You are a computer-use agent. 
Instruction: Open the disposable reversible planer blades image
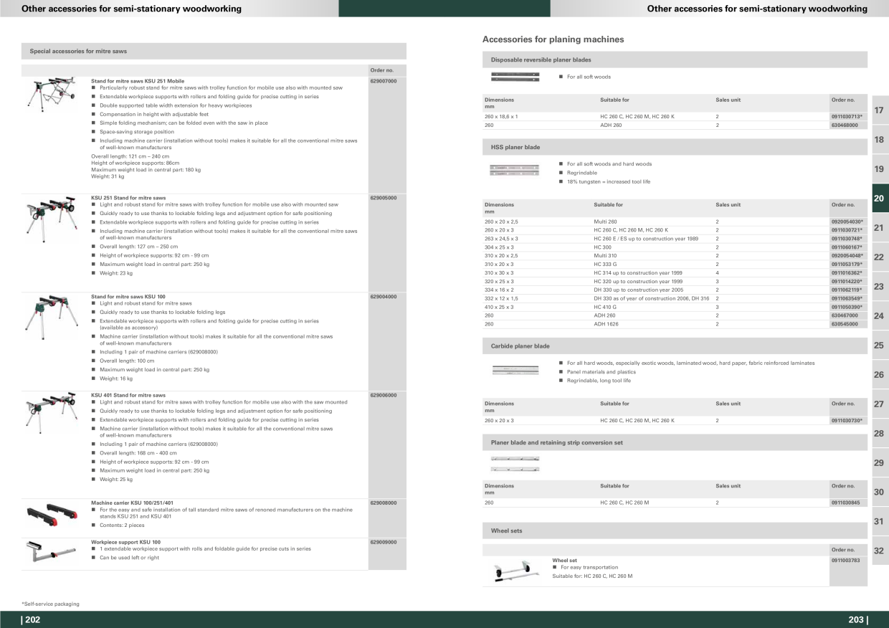pyautogui.click(x=515, y=76)
